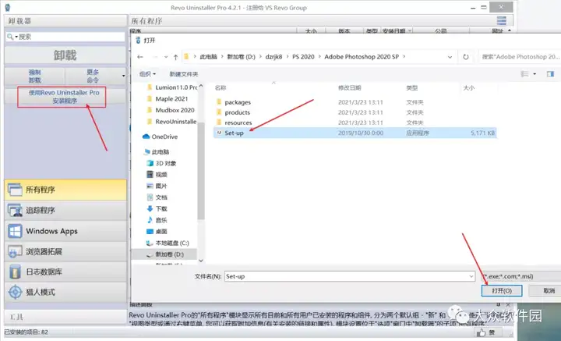This screenshot has height=341, width=561.
Task: Switch to 猎人模式 hunter mode
Action: pos(65,292)
